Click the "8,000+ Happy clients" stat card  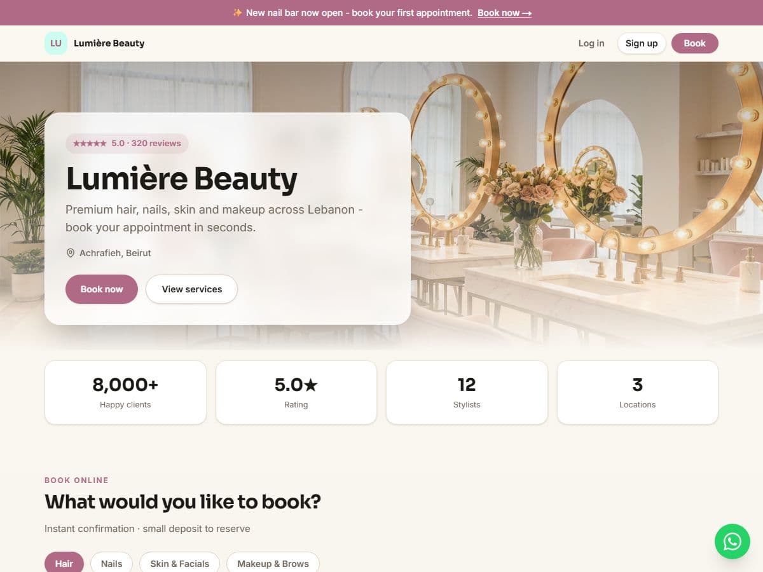tap(125, 392)
